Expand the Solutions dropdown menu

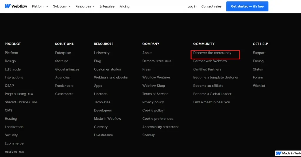(x=62, y=6)
